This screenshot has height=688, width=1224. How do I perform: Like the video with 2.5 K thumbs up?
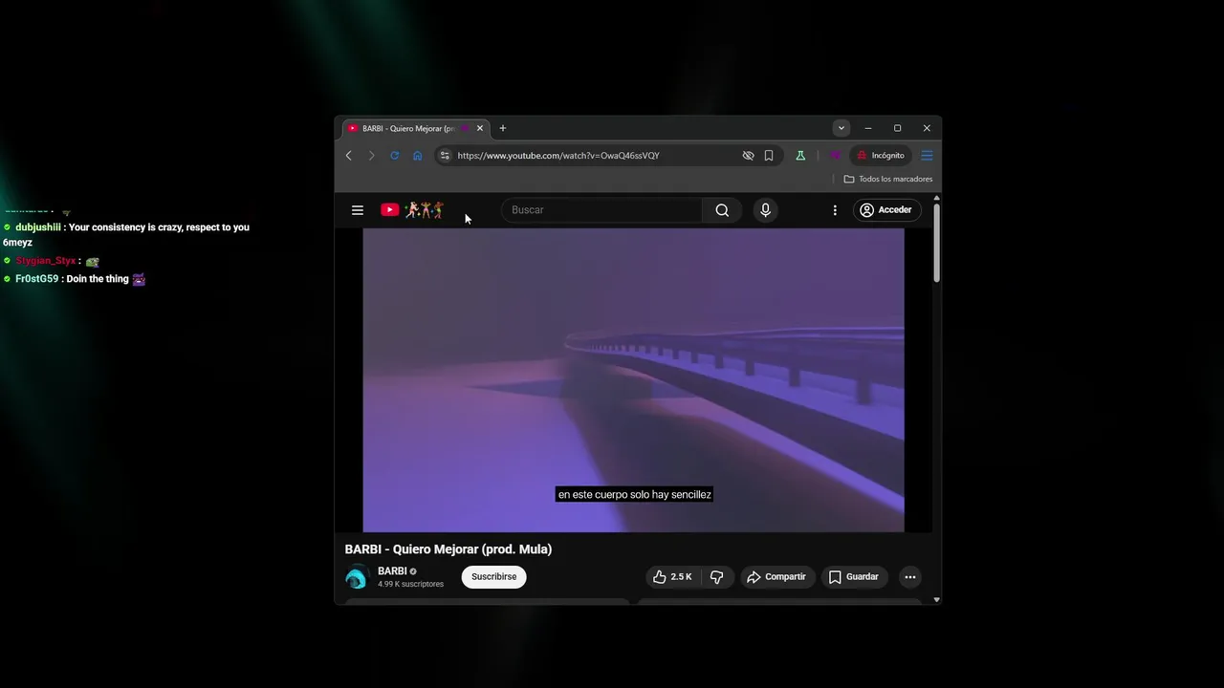click(672, 577)
